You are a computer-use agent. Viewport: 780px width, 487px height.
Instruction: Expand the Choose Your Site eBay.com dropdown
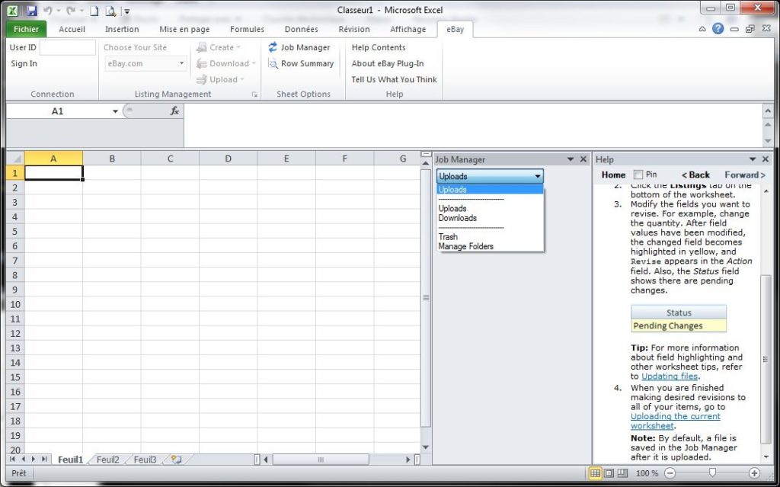[181, 63]
